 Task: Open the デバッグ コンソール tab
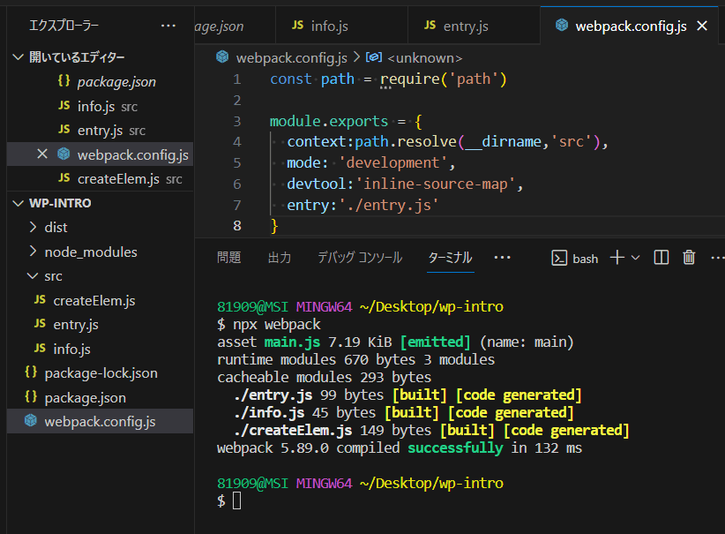pyautogui.click(x=360, y=257)
